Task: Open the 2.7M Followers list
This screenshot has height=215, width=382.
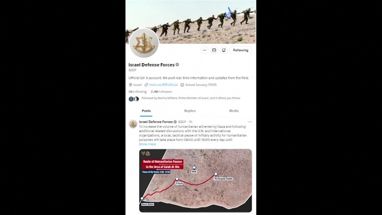Action: [x=161, y=92]
